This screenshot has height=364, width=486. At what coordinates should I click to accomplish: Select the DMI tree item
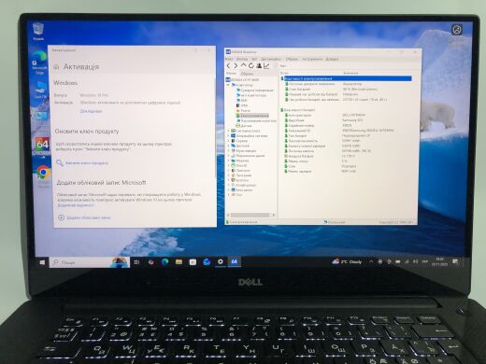[241, 101]
